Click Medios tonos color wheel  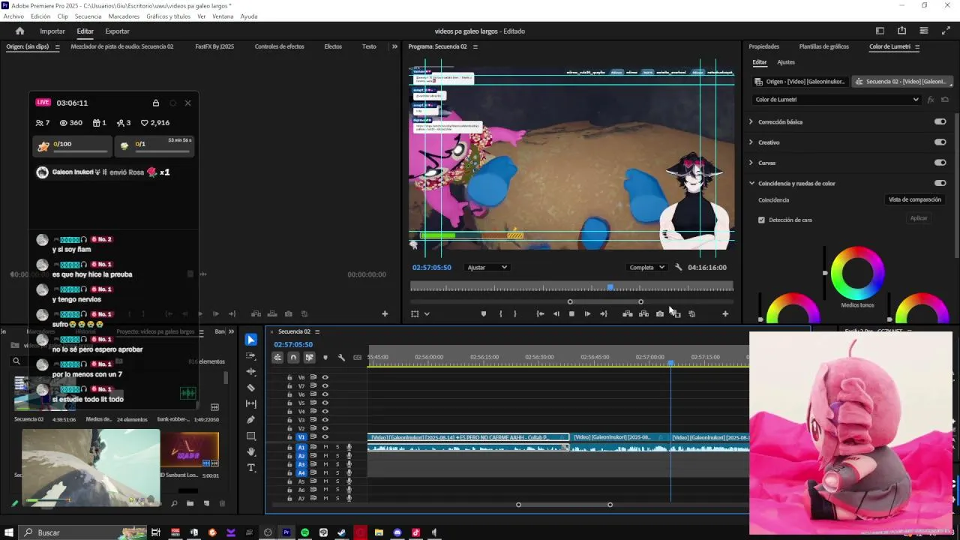[x=857, y=273]
